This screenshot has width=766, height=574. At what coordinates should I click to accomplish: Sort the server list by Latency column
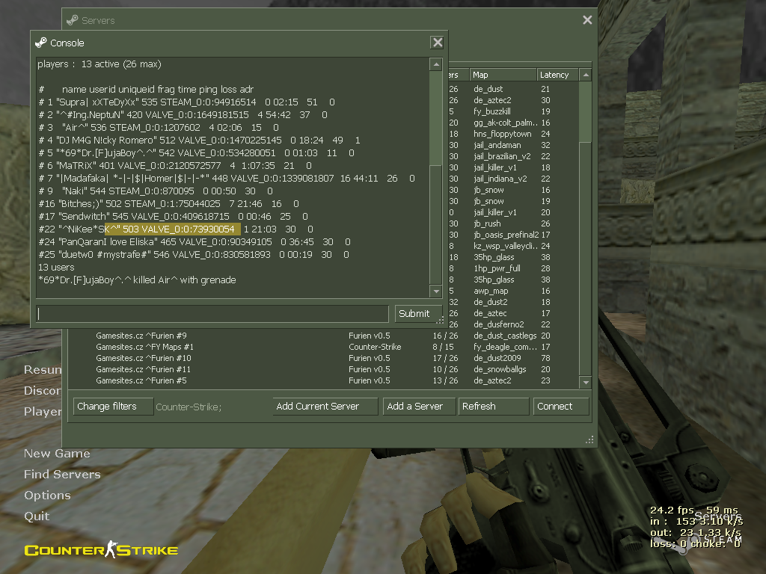pos(557,75)
